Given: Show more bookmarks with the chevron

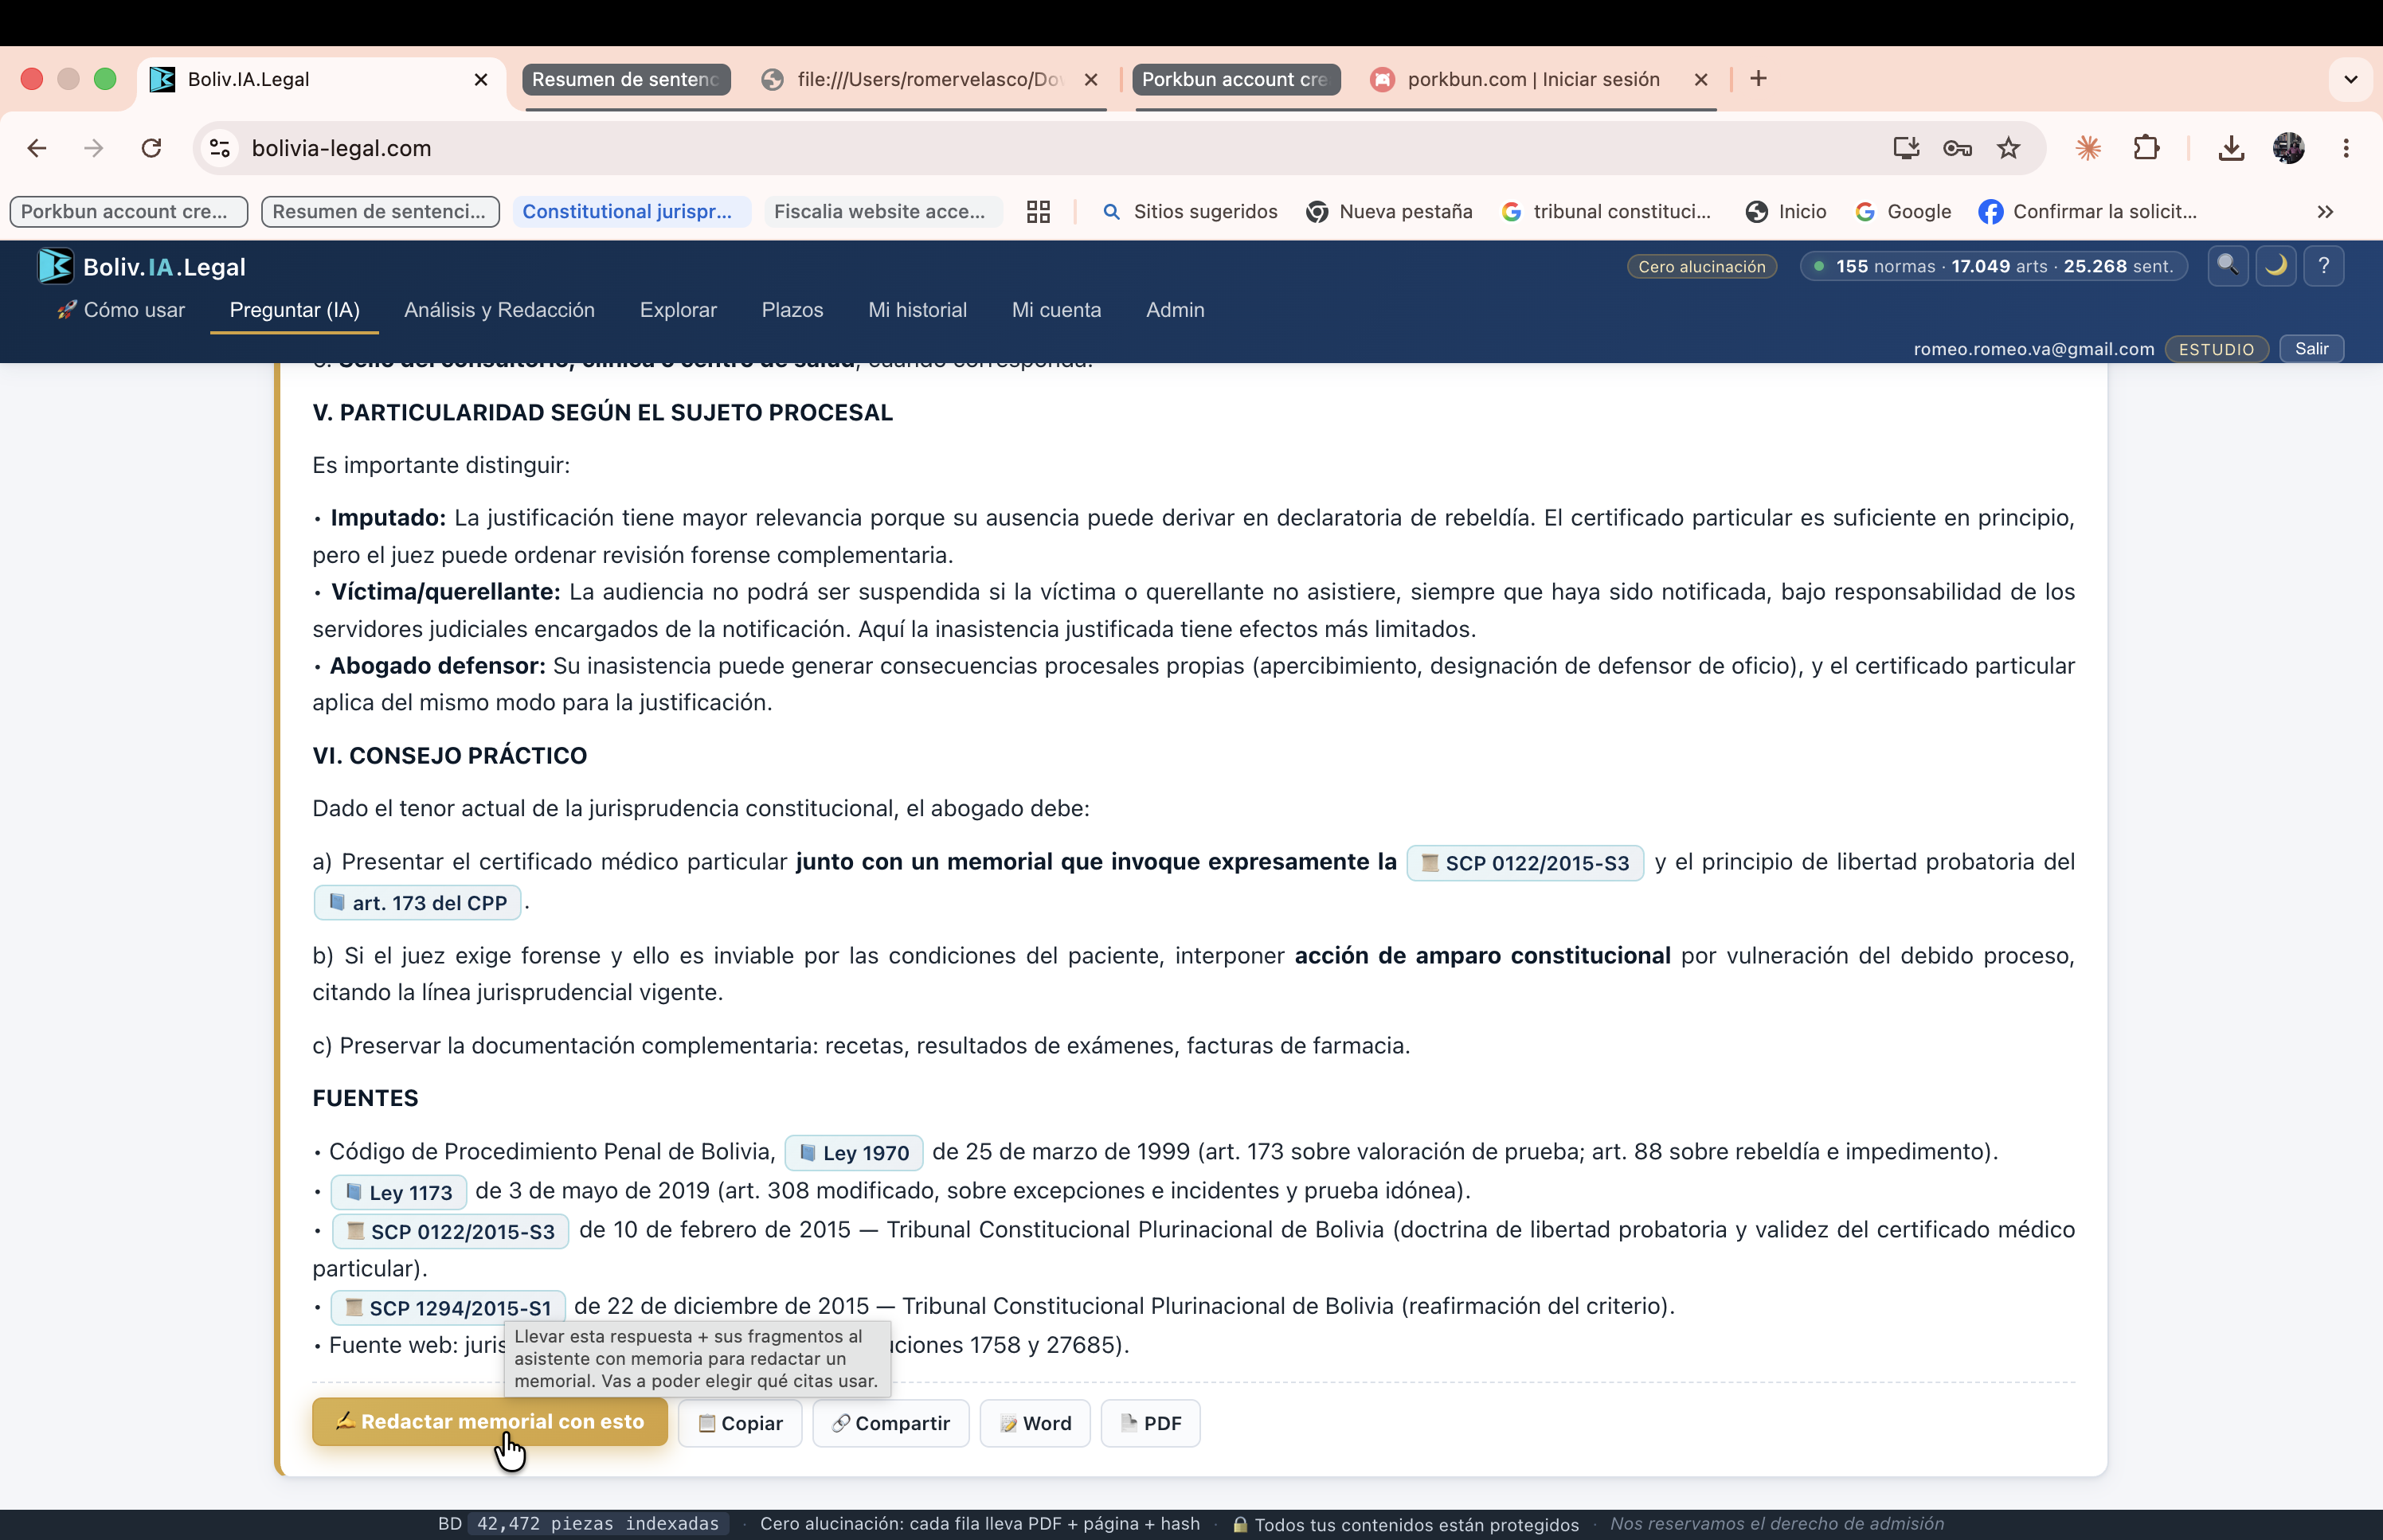Looking at the screenshot, I should 2326,211.
